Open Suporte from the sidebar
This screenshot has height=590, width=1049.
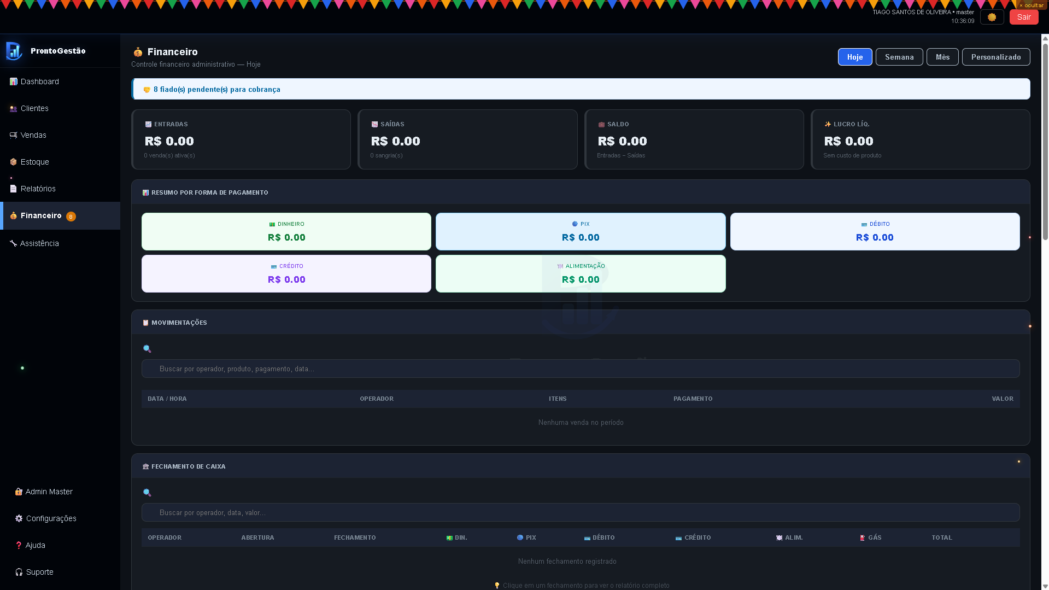pos(60,572)
